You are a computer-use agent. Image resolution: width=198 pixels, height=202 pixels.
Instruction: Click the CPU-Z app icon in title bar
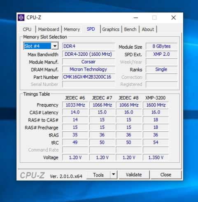[x=21, y=17]
